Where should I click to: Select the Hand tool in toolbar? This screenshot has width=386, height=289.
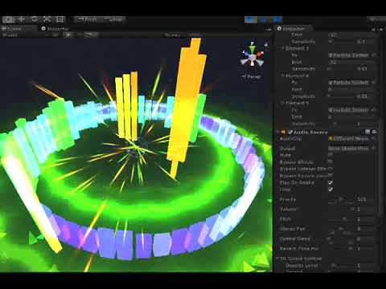point(9,19)
